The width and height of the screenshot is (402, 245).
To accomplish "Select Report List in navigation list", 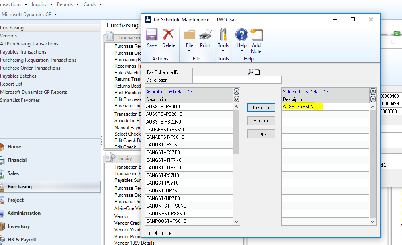I will (x=11, y=84).
